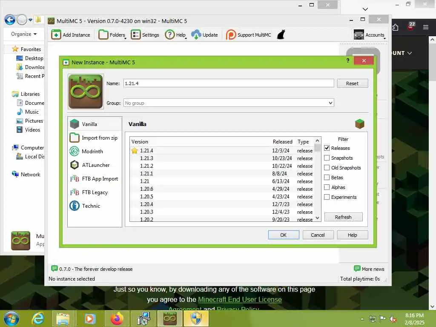The width and height of the screenshot is (436, 327).
Task: Sort by the Type column header
Action: click(305, 141)
